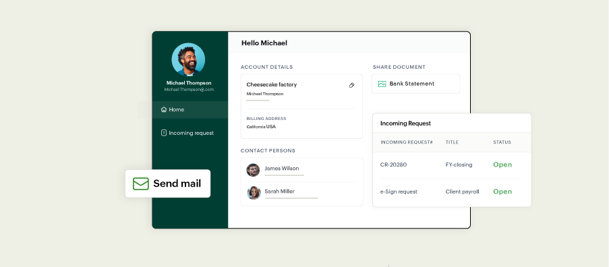This screenshot has width=609, height=267.
Task: Click the Hello Michael heading
Action: click(x=264, y=43)
